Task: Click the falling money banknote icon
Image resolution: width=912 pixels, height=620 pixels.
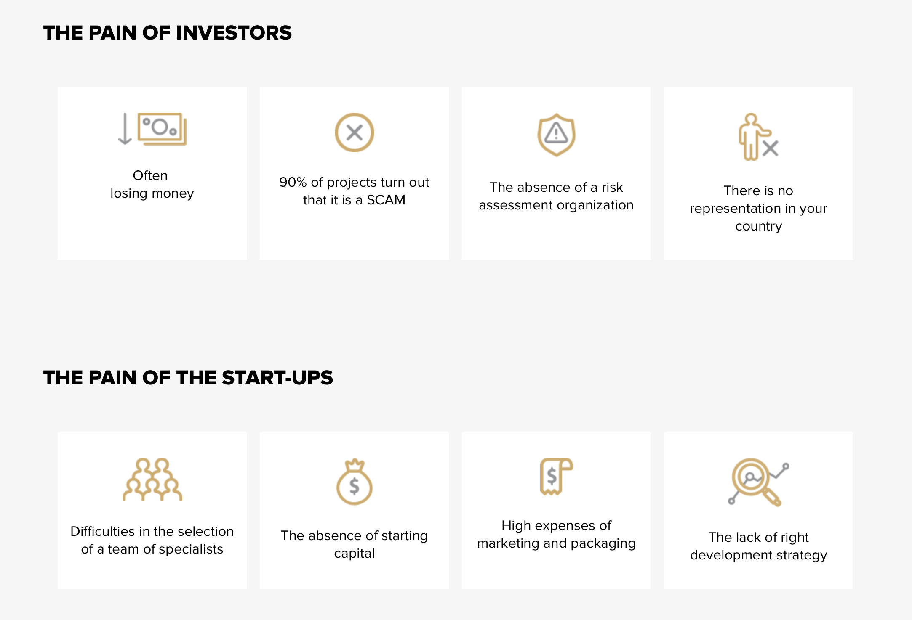Action: point(152,129)
